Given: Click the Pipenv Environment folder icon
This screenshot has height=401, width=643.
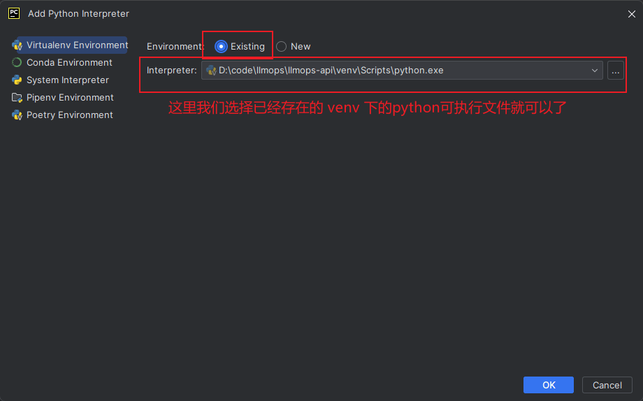Looking at the screenshot, I should (x=17, y=97).
